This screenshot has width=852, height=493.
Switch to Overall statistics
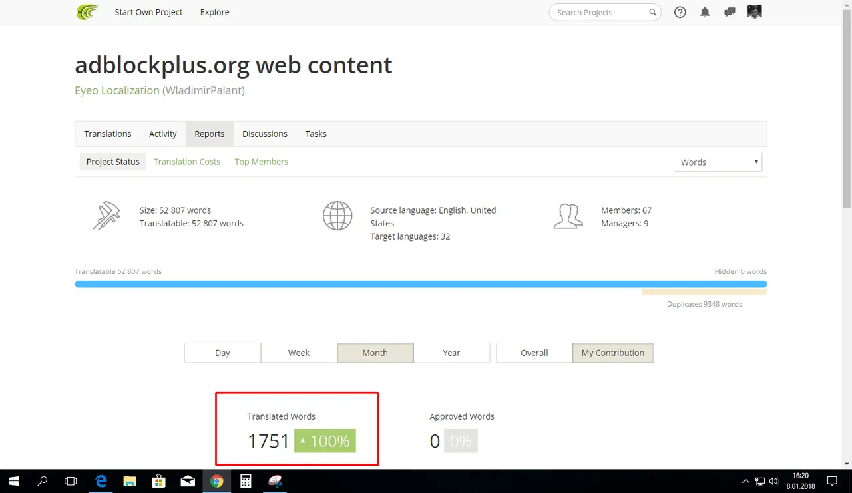534,353
